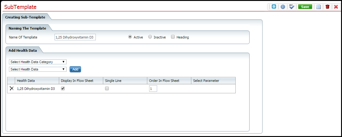
Task: Open the settings gear icon in toolbar
Action: click(274, 6)
